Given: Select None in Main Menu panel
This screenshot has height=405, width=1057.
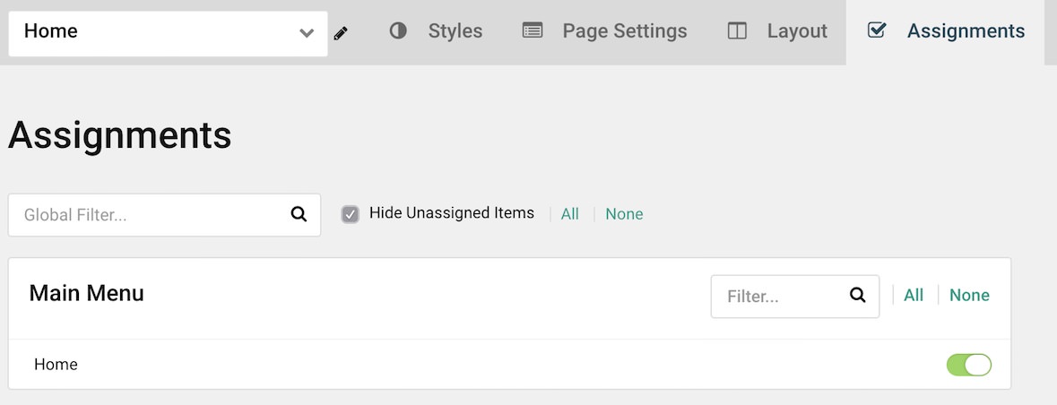Looking at the screenshot, I should pyautogui.click(x=969, y=295).
